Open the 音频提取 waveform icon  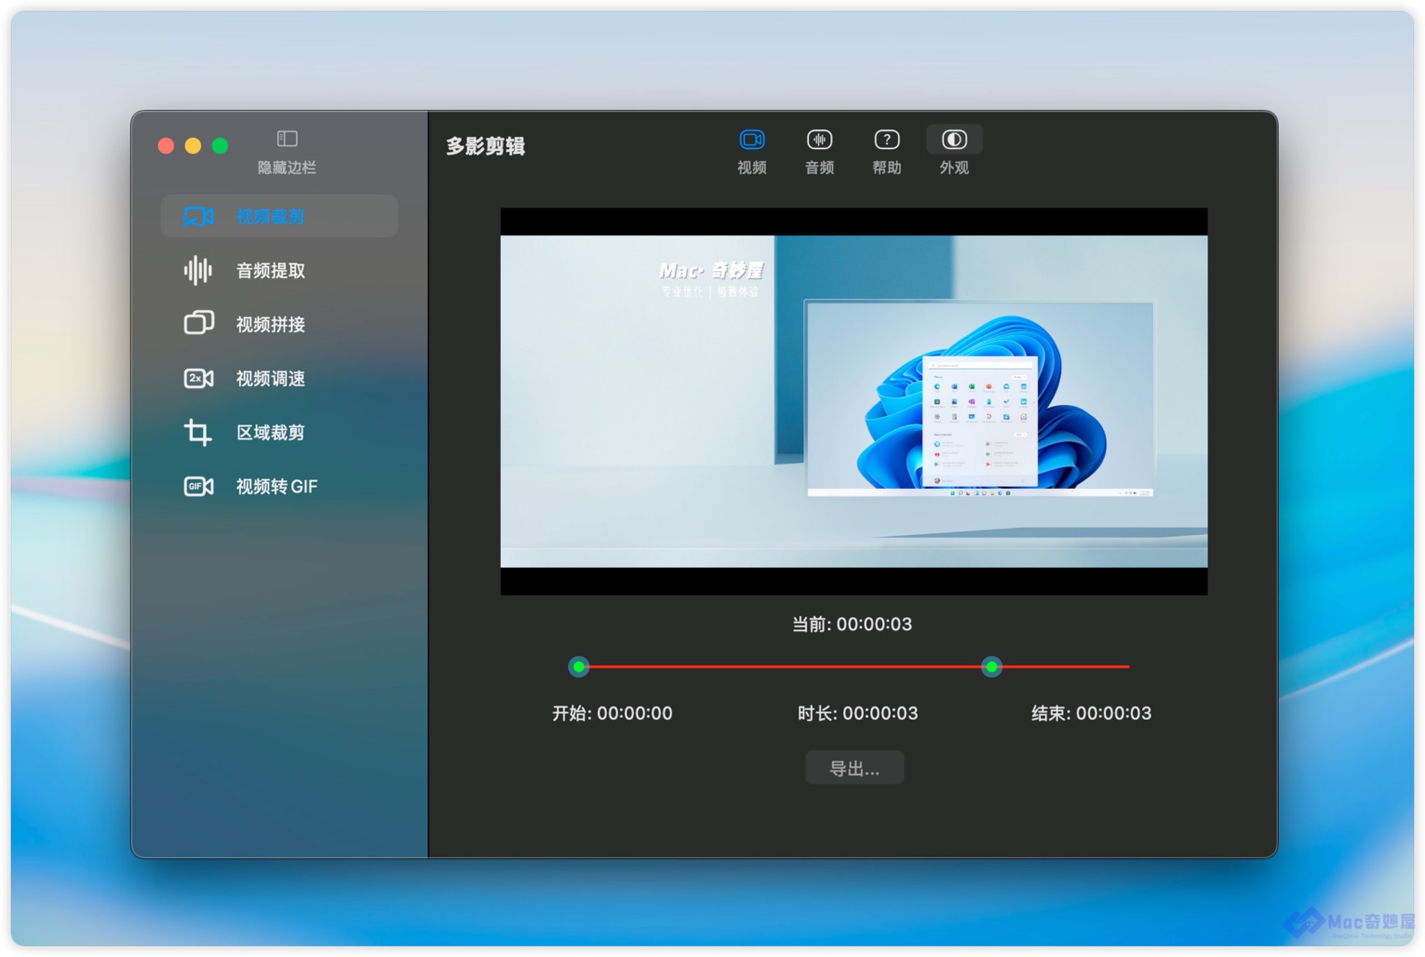click(198, 271)
